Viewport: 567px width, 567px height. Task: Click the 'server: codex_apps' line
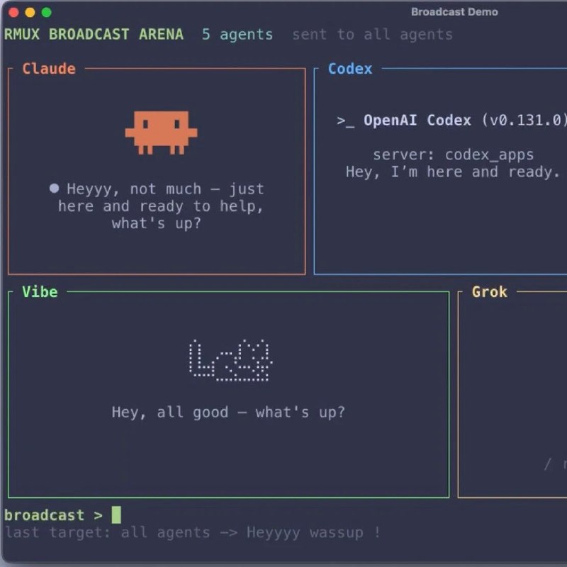pyautogui.click(x=454, y=155)
